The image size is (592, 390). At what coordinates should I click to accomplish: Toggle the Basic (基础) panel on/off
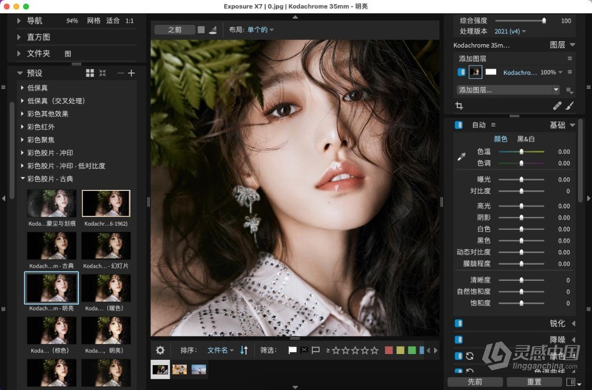[x=459, y=125]
